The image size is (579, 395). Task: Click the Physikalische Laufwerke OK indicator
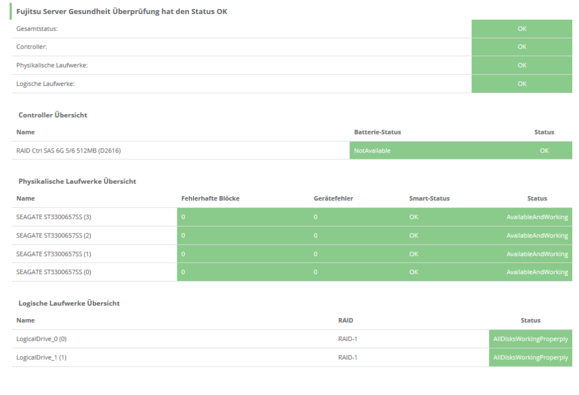click(521, 65)
